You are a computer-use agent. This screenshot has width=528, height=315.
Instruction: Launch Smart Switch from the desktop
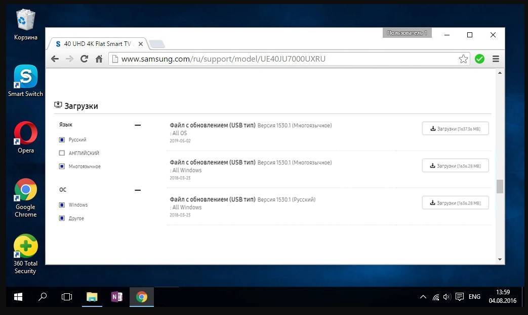(25, 81)
